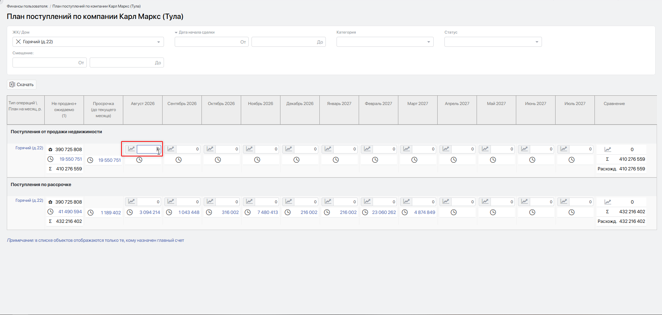This screenshot has width=662, height=315.
Task: Focus the Смещение До field
Action: tap(127, 62)
